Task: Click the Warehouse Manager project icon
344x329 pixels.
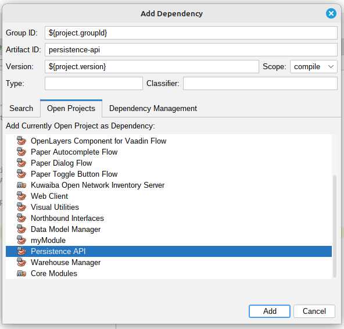Action: pyautogui.click(x=21, y=262)
